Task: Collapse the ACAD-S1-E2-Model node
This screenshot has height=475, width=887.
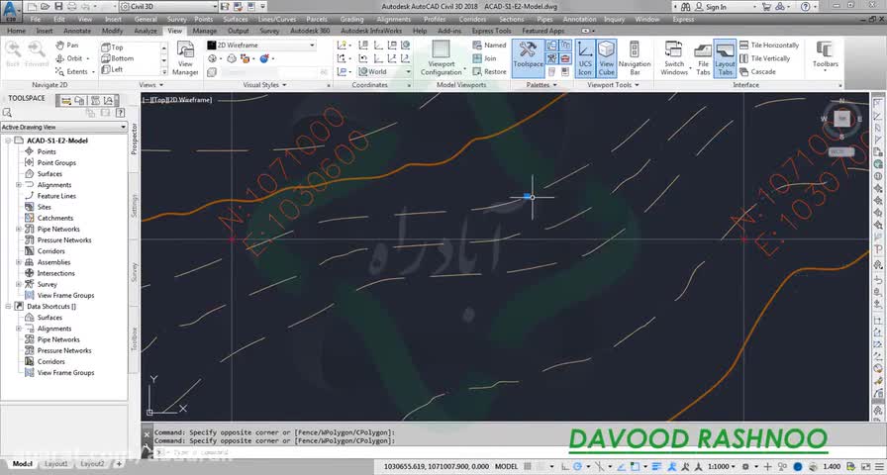Action: click(x=8, y=141)
